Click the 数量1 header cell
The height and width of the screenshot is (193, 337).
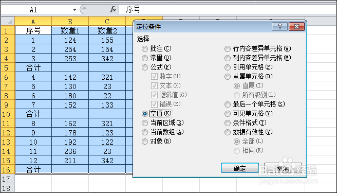[70, 30]
